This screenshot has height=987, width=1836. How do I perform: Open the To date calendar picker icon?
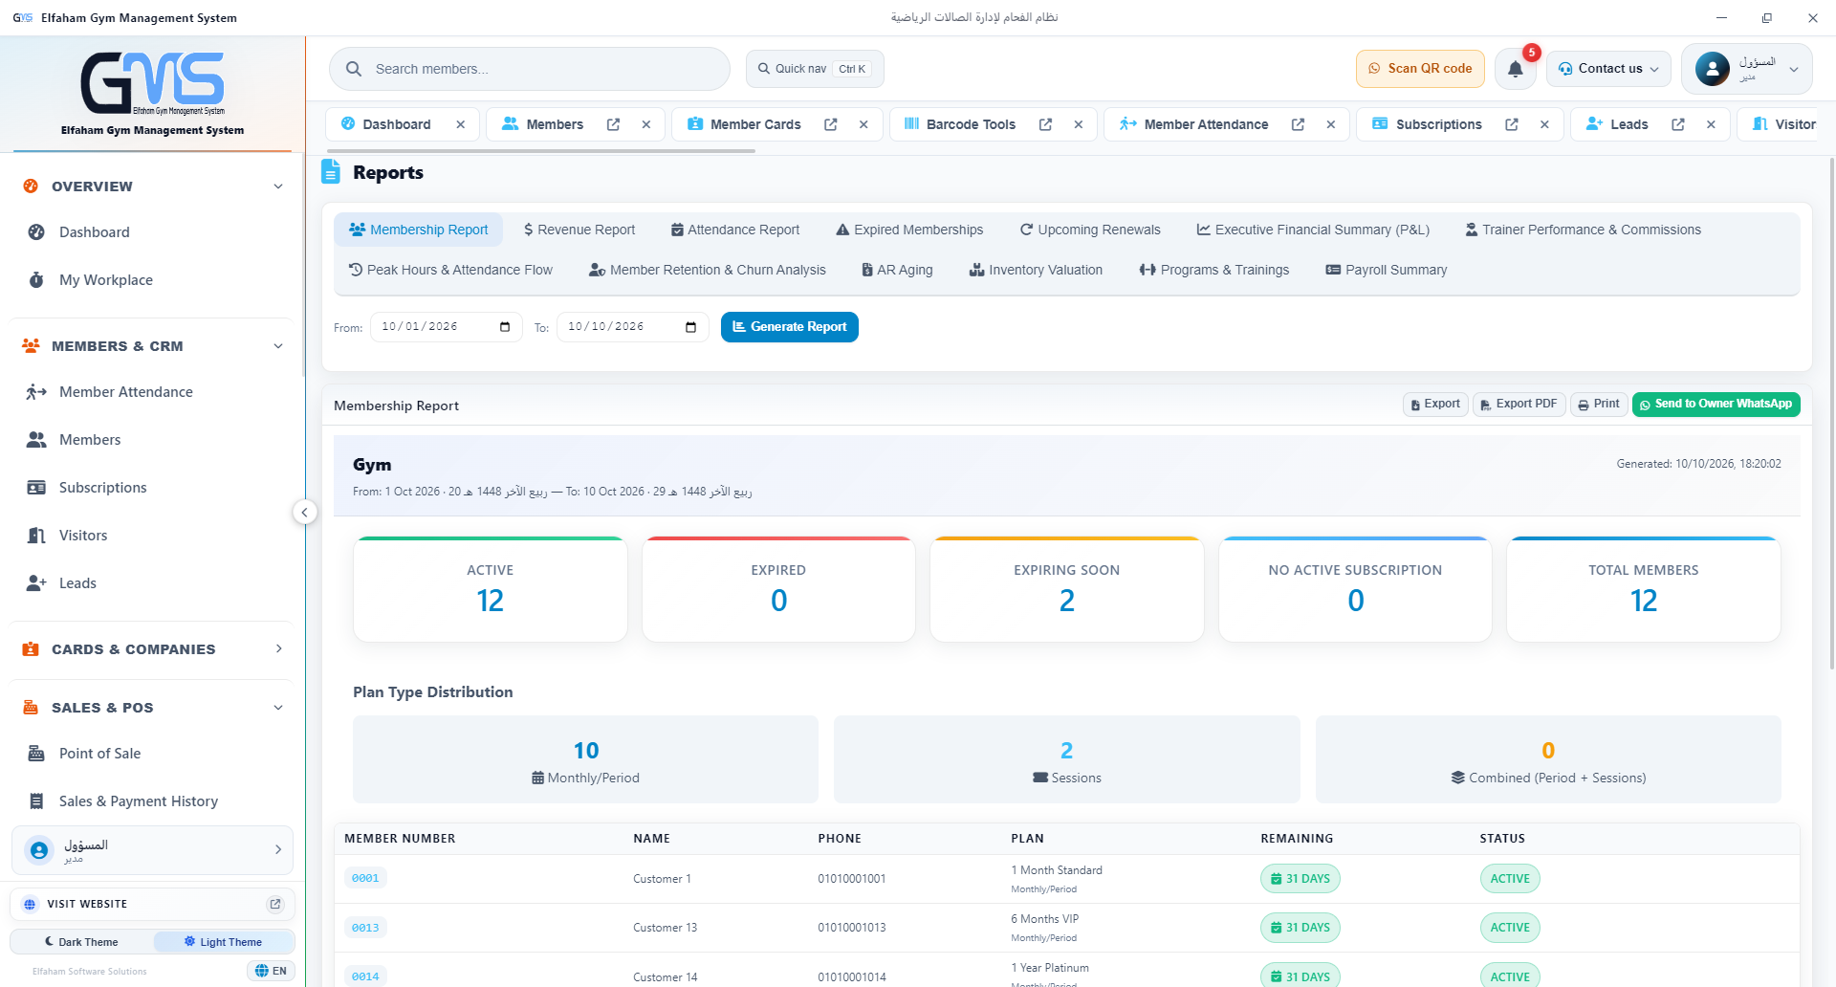(691, 327)
